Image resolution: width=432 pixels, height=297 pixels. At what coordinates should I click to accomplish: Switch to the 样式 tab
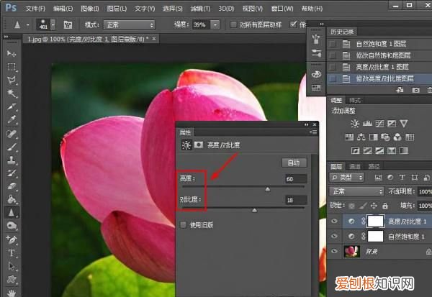(x=355, y=101)
